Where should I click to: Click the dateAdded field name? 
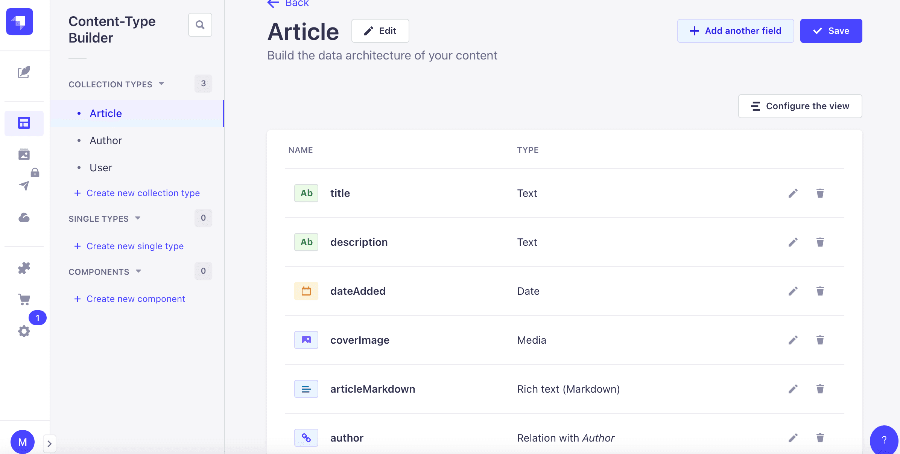358,291
